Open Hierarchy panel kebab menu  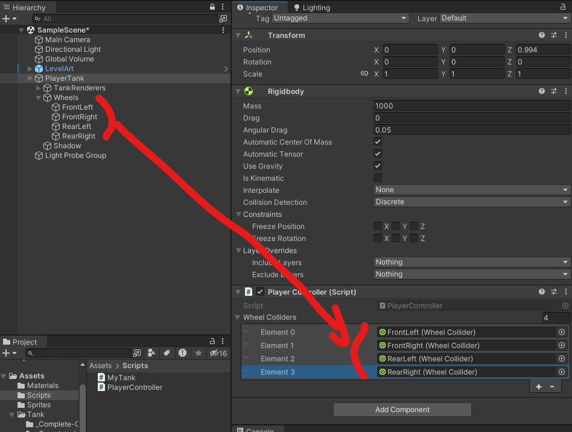tap(223, 7)
